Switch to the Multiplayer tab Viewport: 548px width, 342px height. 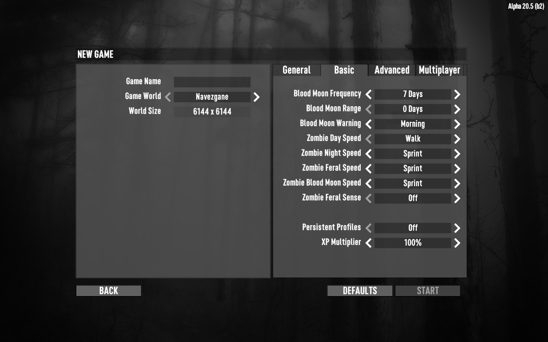coord(439,70)
